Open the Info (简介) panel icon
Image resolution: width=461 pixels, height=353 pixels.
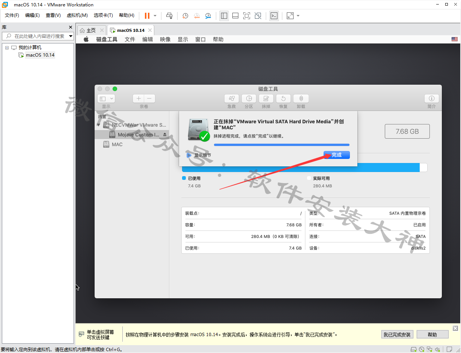coord(432,99)
